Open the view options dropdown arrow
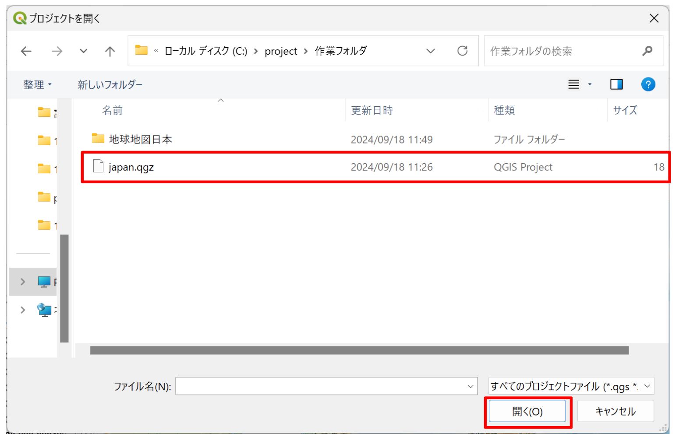 coord(590,84)
